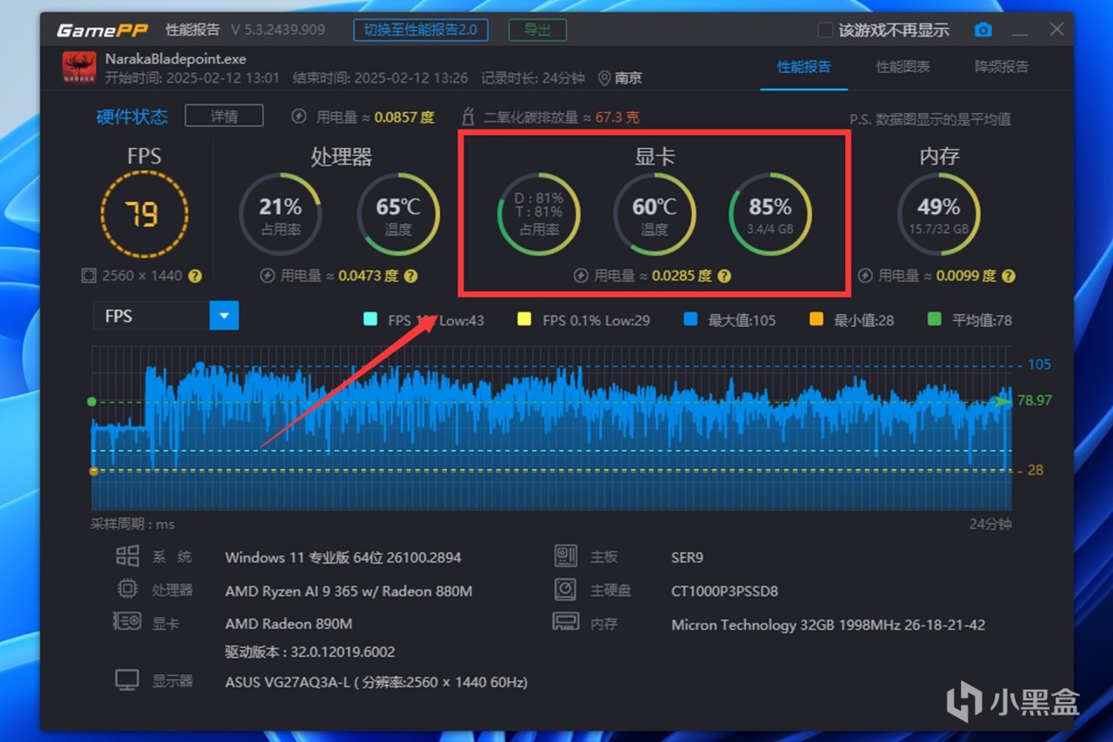Click the blue 最大值 legend swatch
The image size is (1113, 742).
coord(690,319)
